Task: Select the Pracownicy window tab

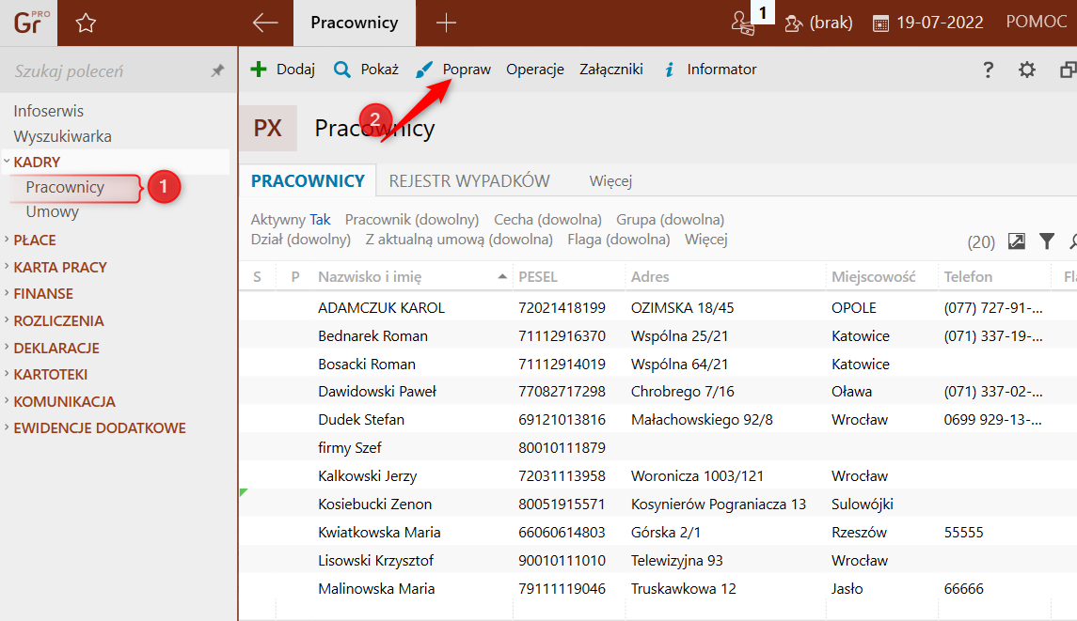Action: [355, 23]
